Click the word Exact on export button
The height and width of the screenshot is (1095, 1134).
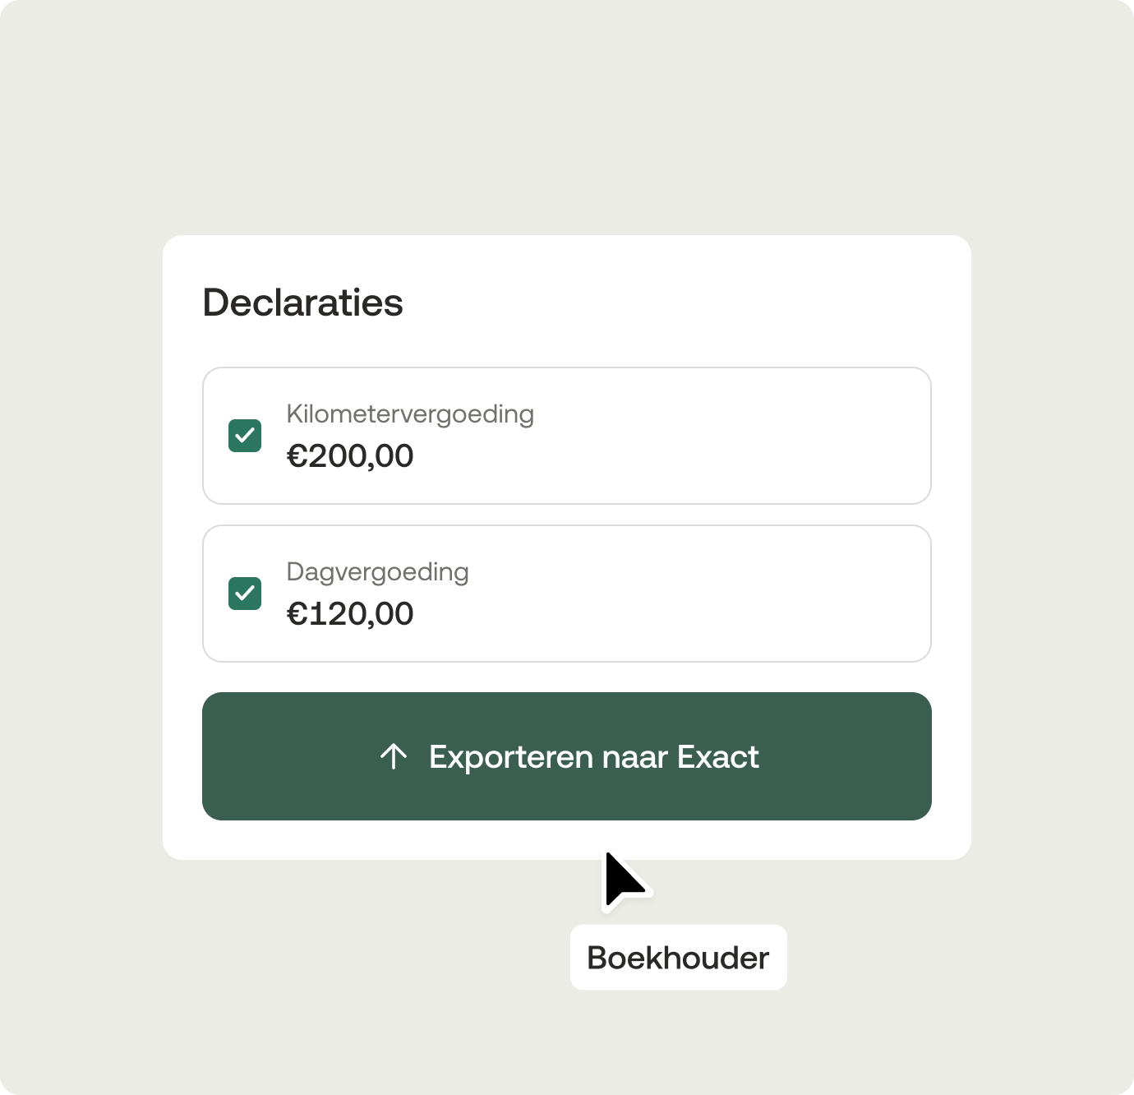717,757
